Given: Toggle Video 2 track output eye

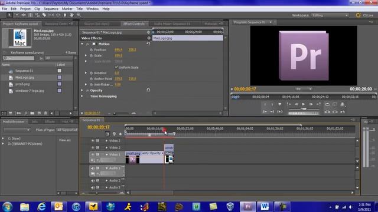Looking at the screenshot, I should click(93, 147).
